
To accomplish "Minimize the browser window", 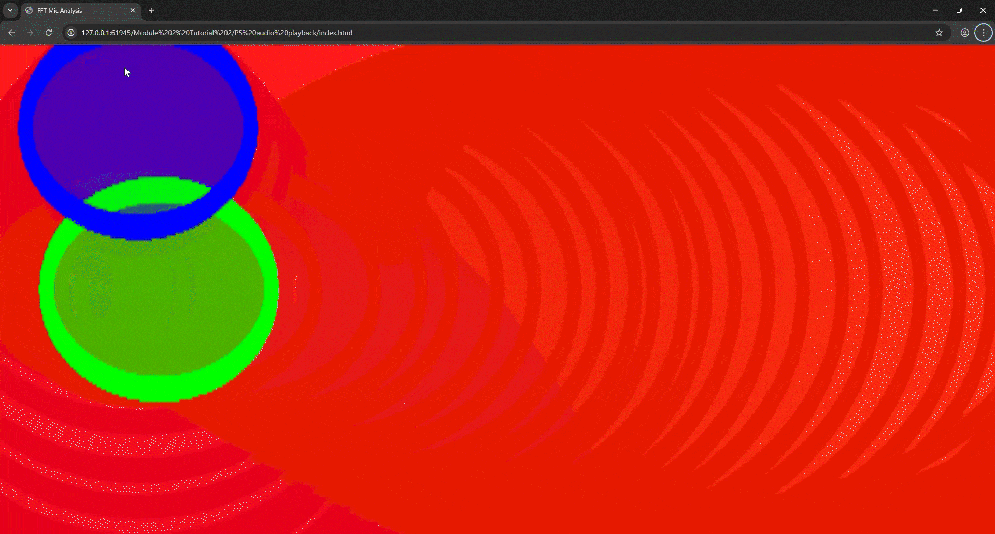I will tap(935, 10).
